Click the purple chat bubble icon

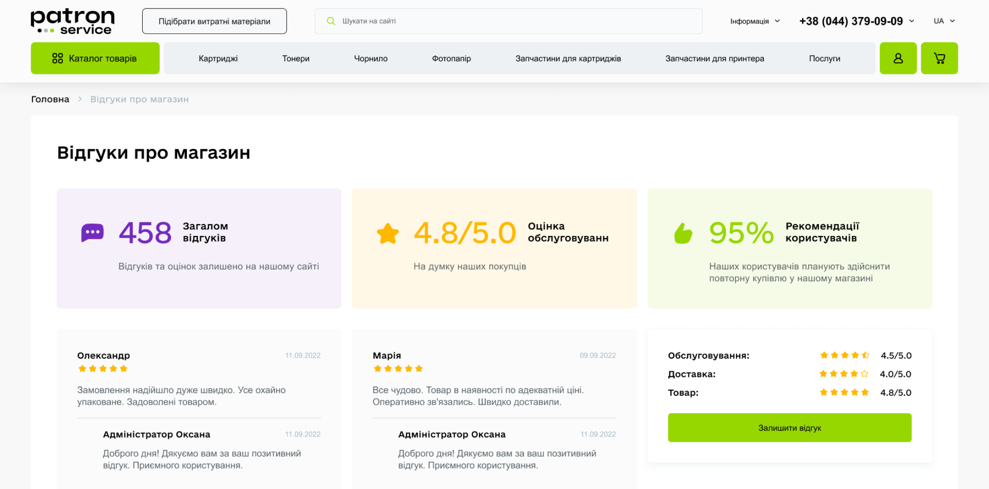92,233
